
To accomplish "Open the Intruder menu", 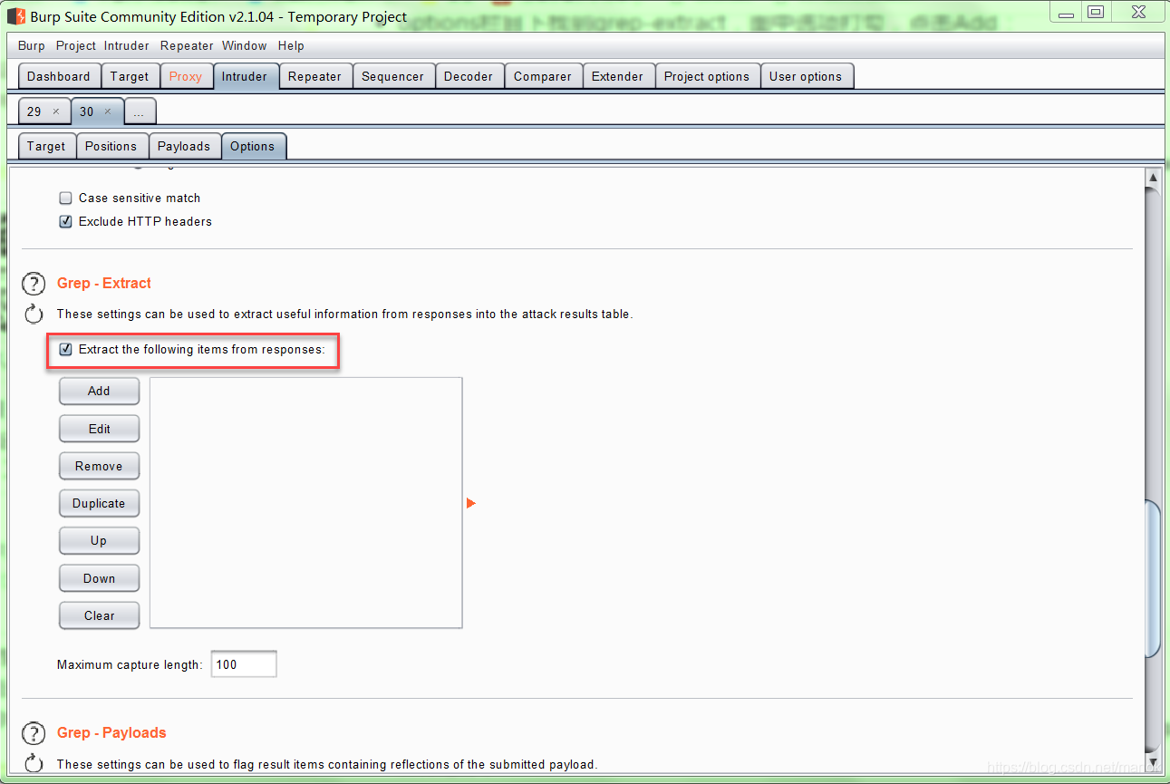I will click(127, 45).
